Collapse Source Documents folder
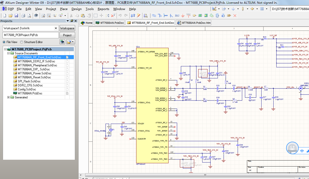Screen dimensions: 309x179 coord(8,53)
